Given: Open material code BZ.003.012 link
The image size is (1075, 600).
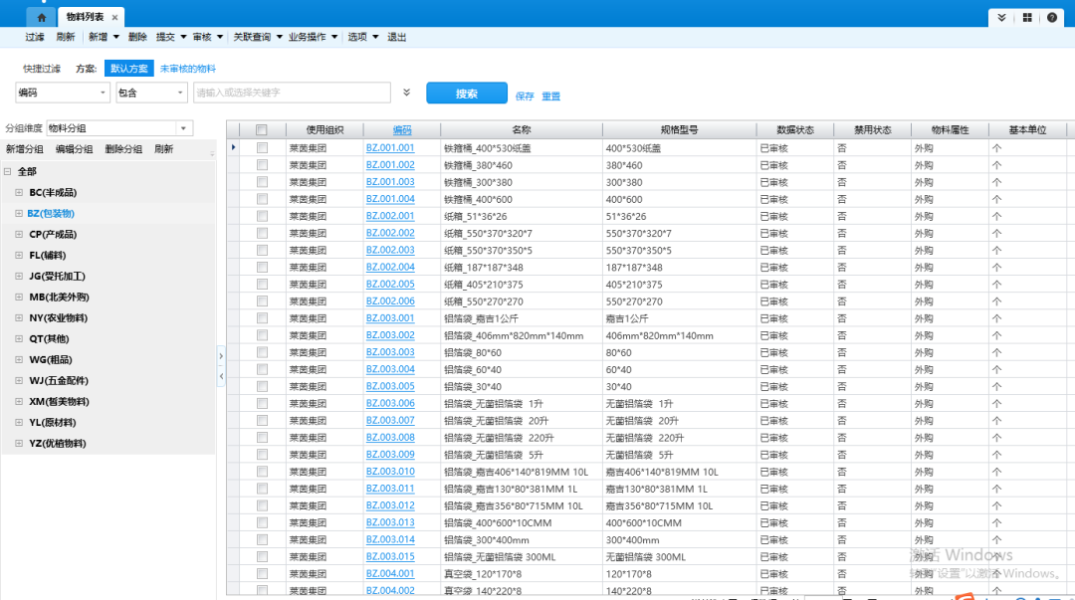Looking at the screenshot, I should [x=390, y=505].
